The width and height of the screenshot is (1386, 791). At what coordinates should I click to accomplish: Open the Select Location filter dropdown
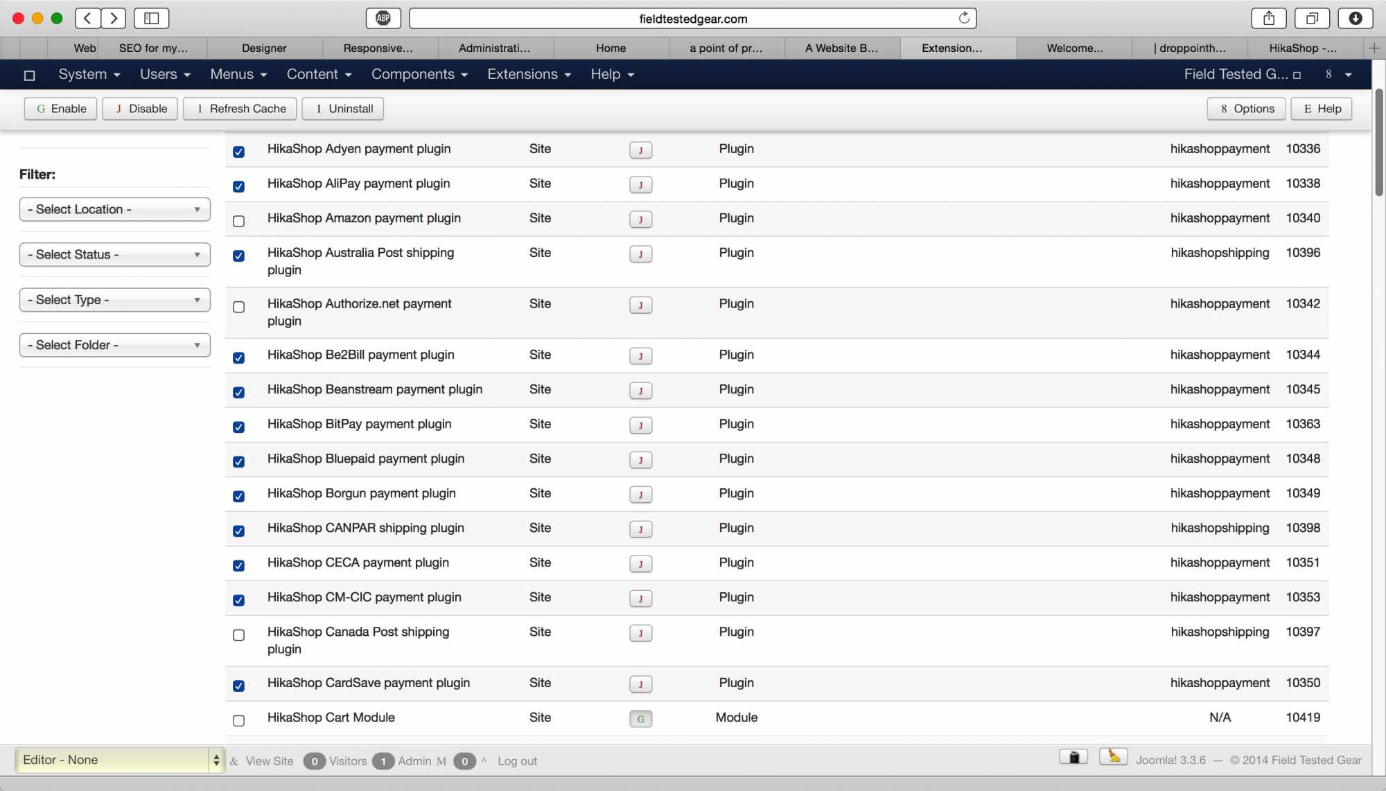pos(114,209)
